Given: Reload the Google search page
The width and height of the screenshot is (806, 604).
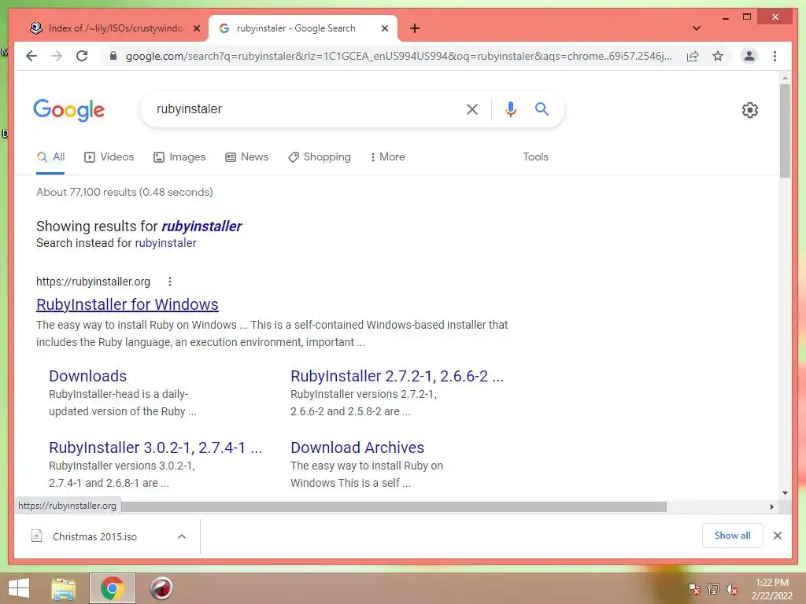Looking at the screenshot, I should pyautogui.click(x=82, y=56).
